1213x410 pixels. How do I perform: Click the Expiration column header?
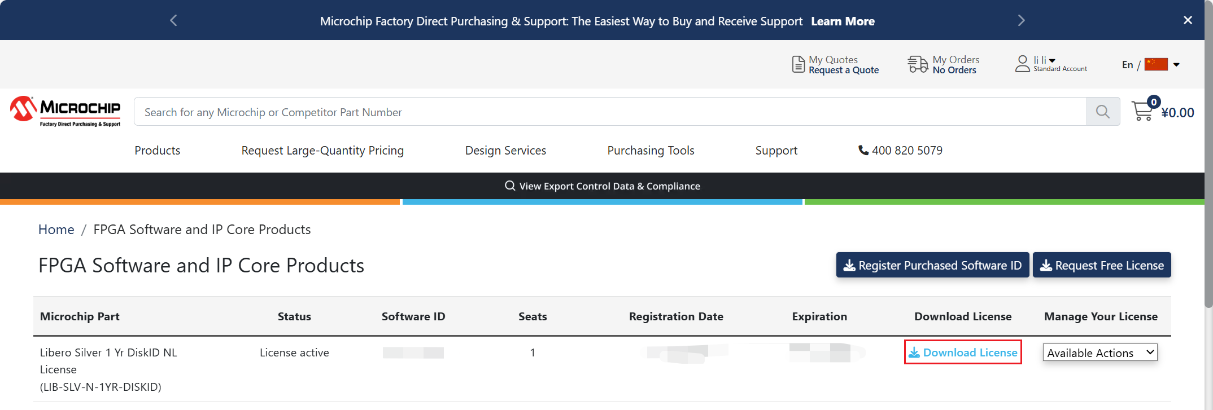(819, 316)
